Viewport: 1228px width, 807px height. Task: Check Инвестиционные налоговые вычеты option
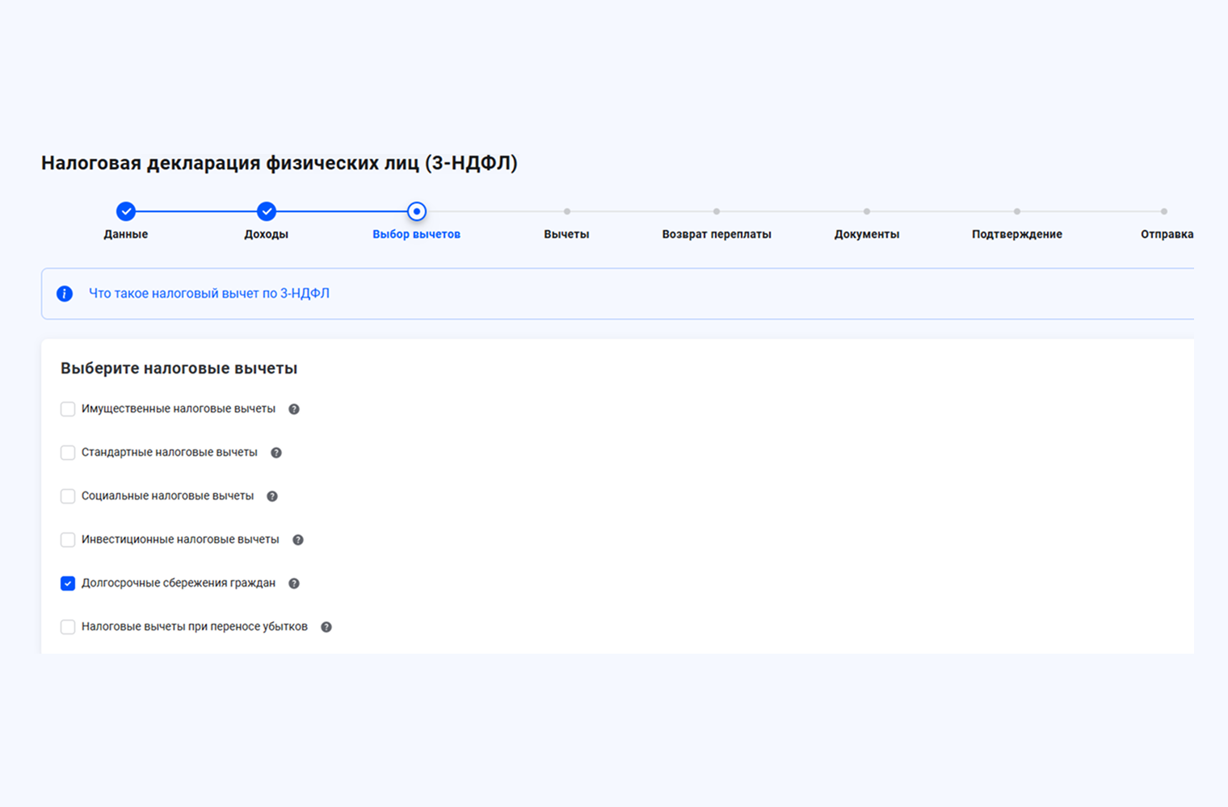68,540
